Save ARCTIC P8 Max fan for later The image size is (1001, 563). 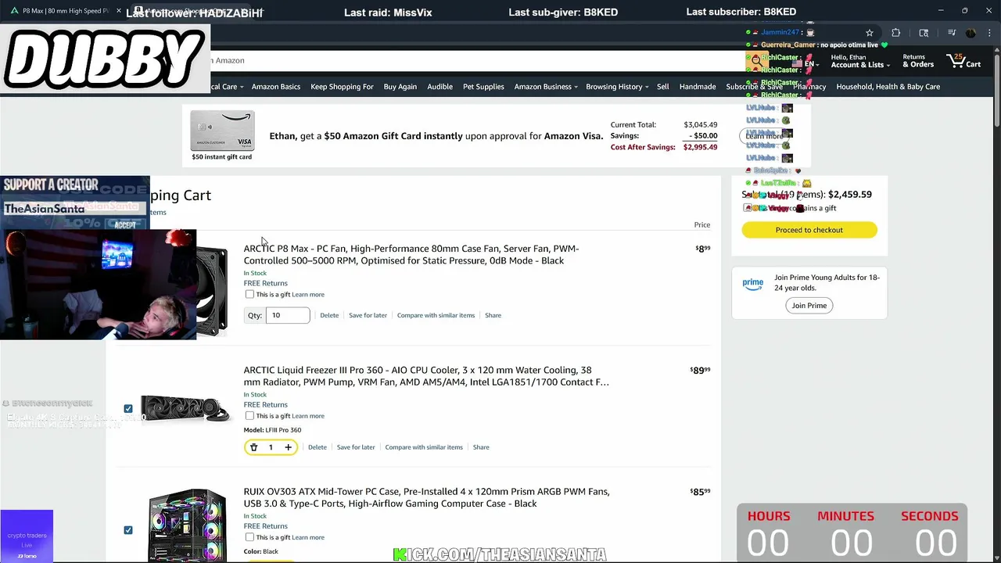pos(368,315)
